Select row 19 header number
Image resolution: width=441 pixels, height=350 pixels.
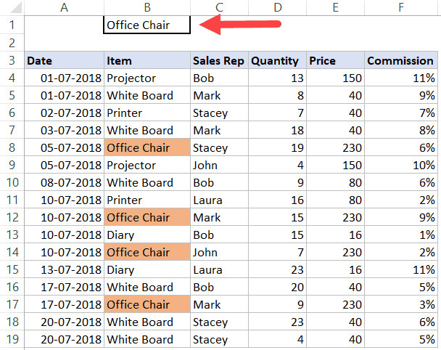click(x=12, y=339)
